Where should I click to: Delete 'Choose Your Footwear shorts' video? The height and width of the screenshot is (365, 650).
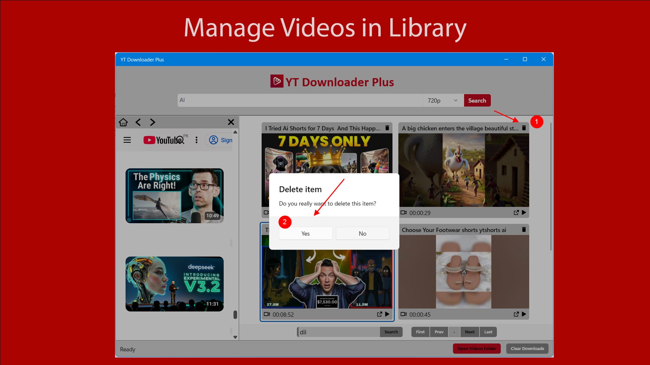pyautogui.click(x=524, y=230)
